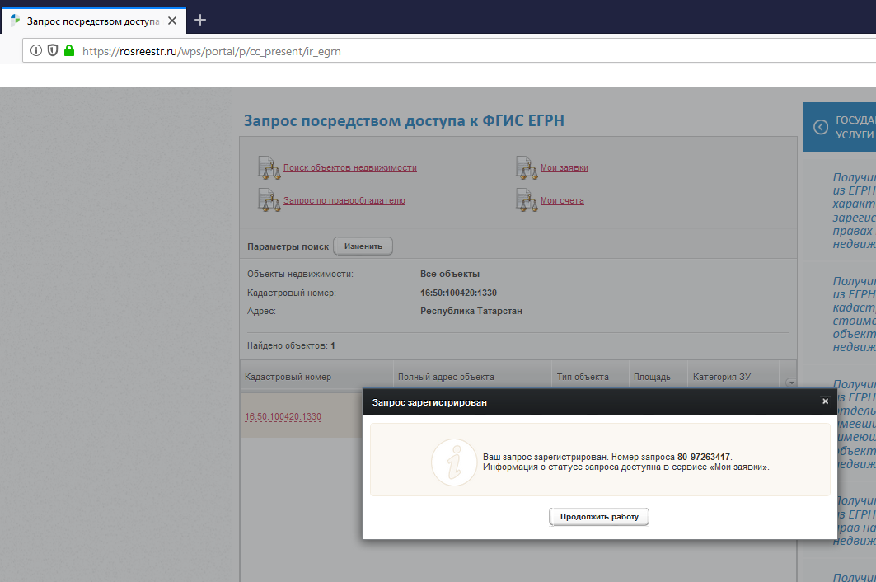Image resolution: width=876 pixels, height=582 pixels.
Task: Open the "Мои счета" link
Action: (562, 201)
